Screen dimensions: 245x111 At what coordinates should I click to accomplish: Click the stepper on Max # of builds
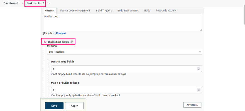(x=199, y=90)
